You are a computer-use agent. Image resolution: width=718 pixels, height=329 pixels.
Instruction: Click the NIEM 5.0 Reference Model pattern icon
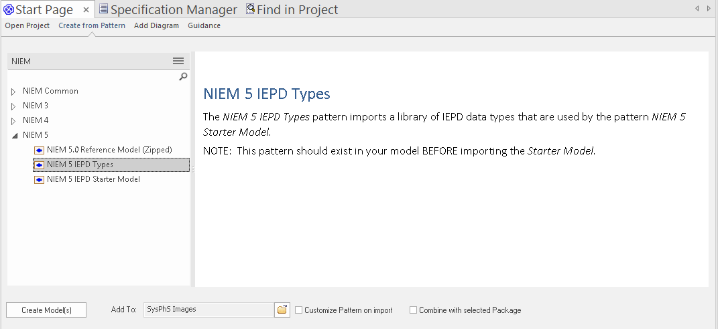pyautogui.click(x=39, y=150)
